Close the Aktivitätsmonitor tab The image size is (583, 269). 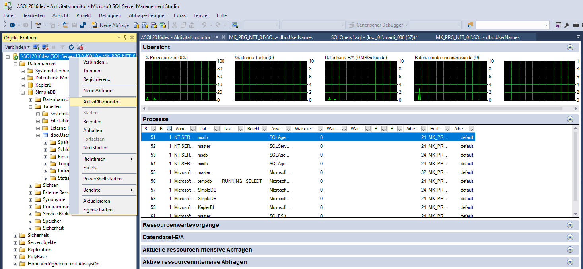223,37
